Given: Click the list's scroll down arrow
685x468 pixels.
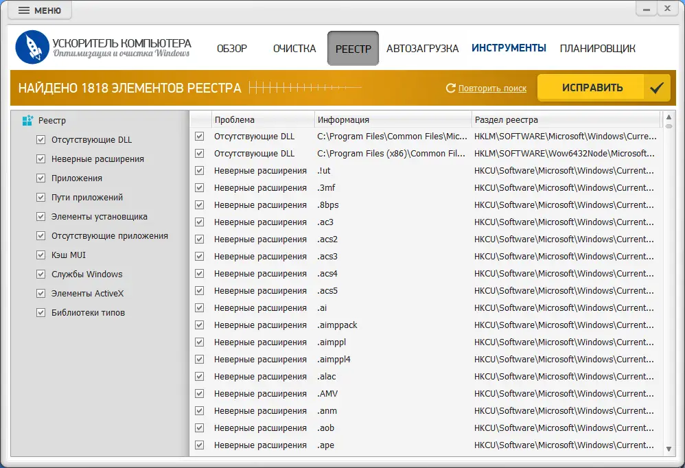Looking at the screenshot, I should pyautogui.click(x=669, y=449).
